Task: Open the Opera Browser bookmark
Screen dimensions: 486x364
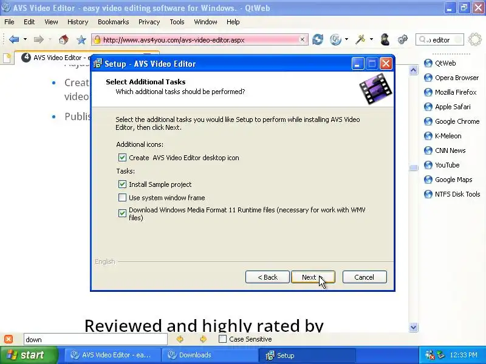Action: click(451, 78)
